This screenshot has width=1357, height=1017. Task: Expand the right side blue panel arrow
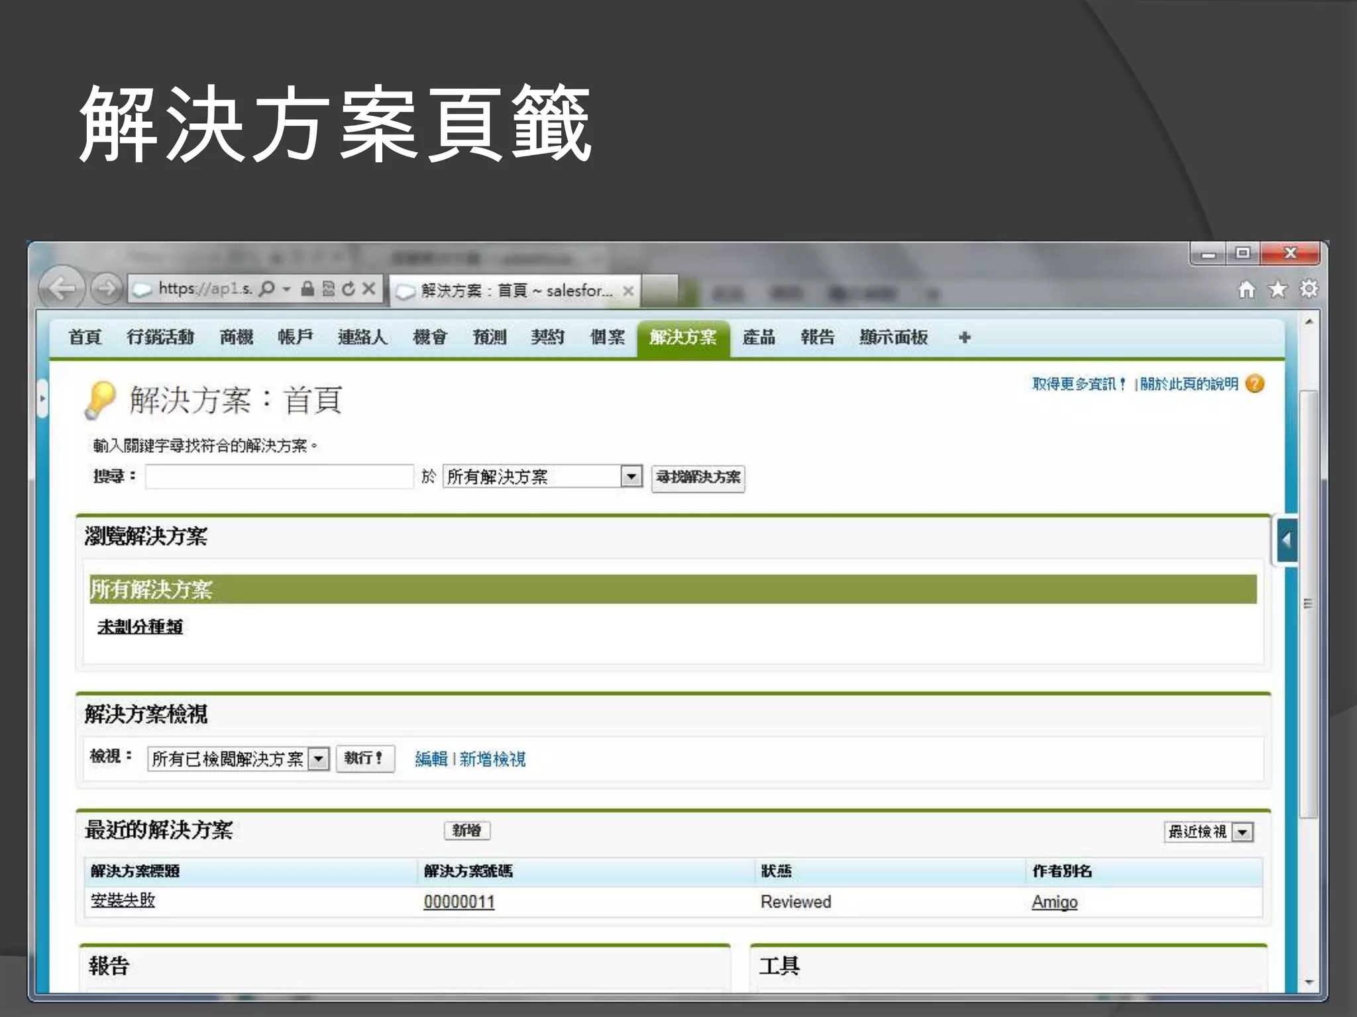tap(1286, 540)
